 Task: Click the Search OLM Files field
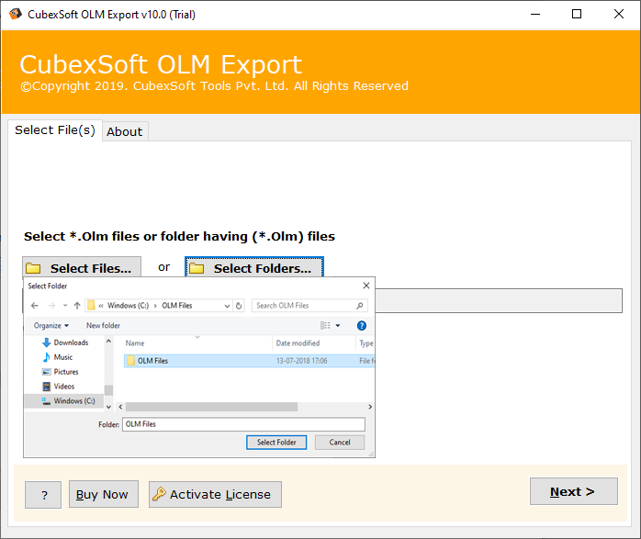click(x=308, y=306)
